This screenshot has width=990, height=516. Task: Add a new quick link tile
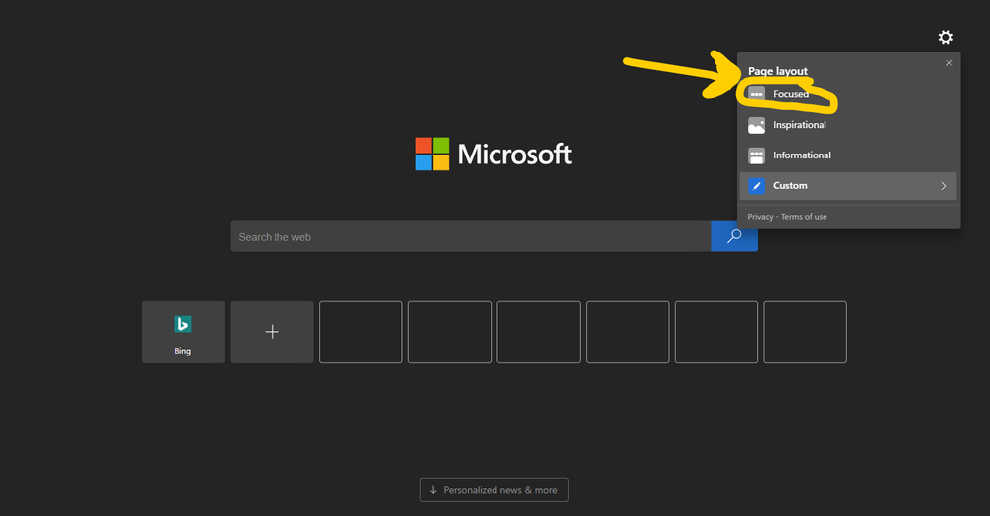[273, 332]
